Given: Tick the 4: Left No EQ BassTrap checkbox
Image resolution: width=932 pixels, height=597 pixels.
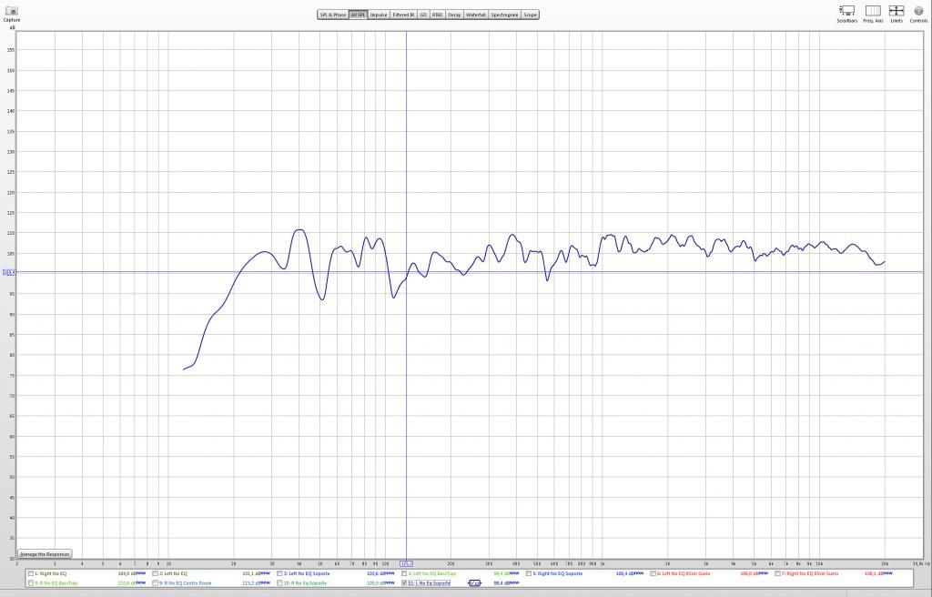Looking at the screenshot, I should click(404, 574).
